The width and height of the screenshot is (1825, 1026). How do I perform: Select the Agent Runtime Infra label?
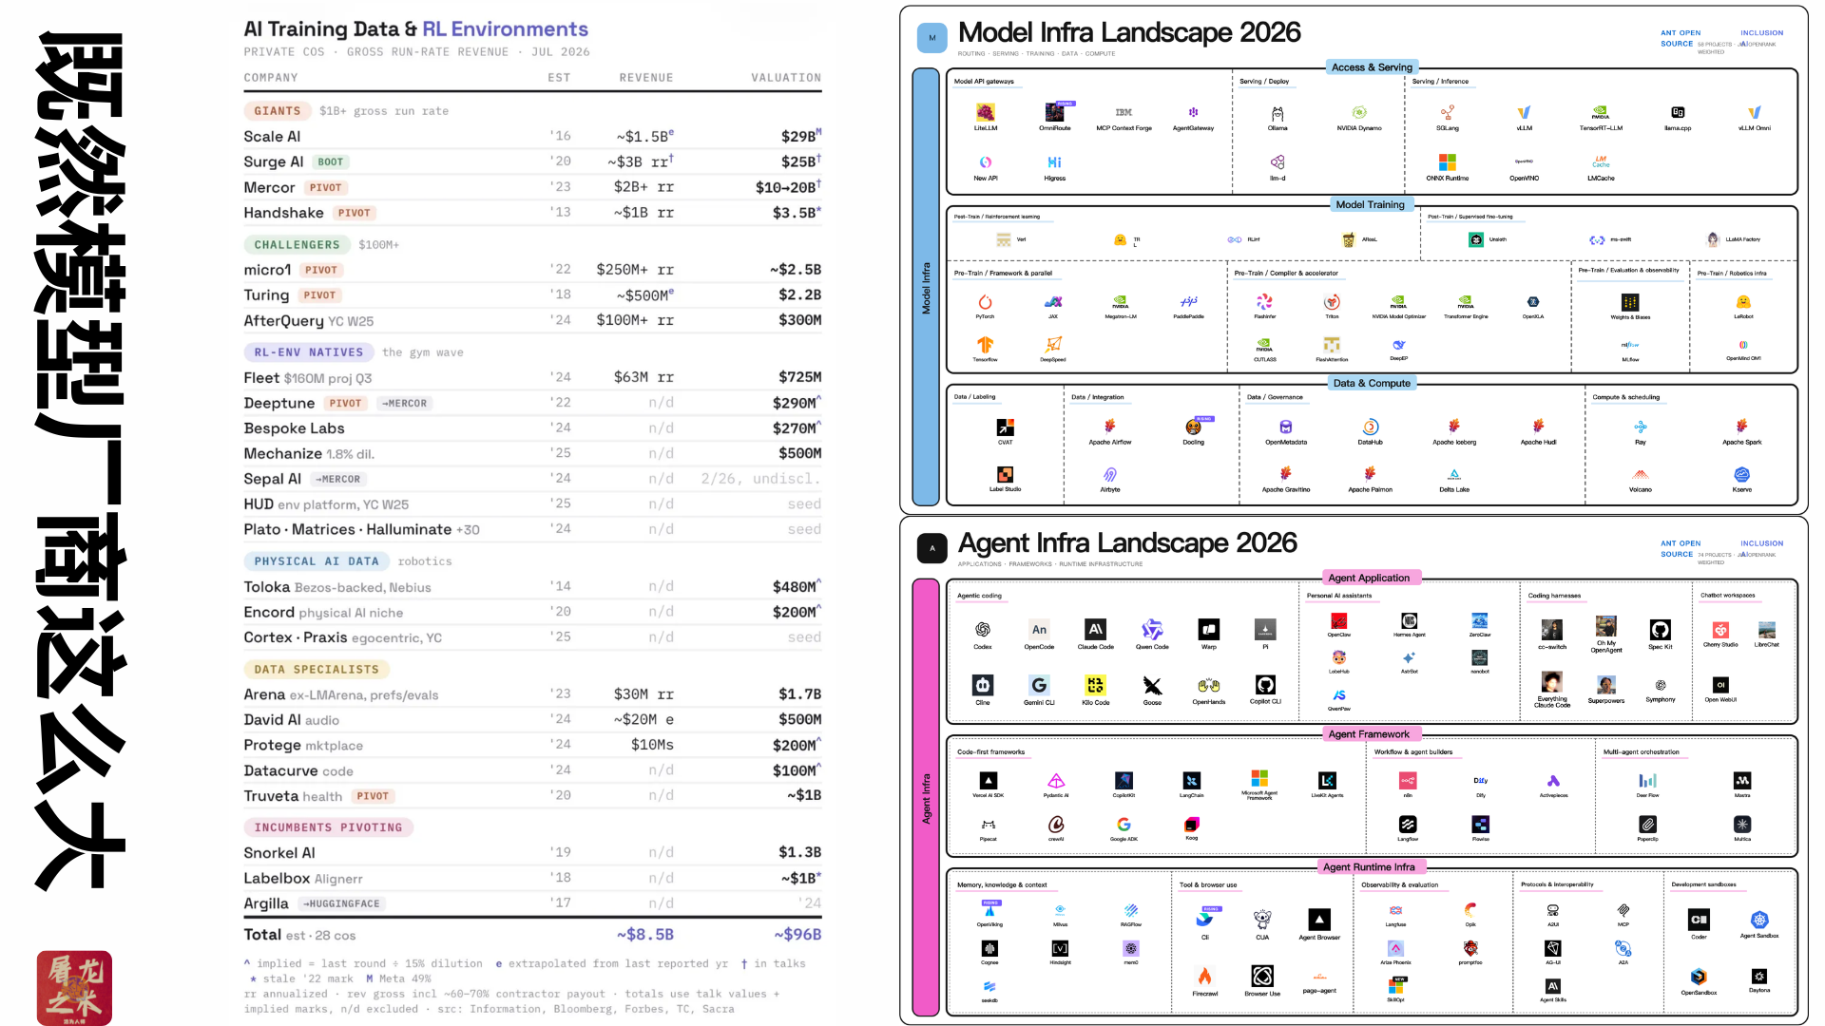1369,866
